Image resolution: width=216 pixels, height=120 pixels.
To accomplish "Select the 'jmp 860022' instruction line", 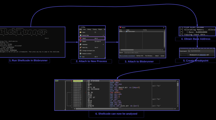I will click(x=115, y=92).
